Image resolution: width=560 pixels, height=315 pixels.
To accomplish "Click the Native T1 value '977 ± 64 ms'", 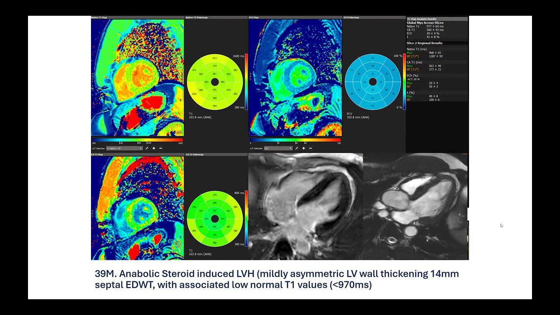I will point(435,26).
